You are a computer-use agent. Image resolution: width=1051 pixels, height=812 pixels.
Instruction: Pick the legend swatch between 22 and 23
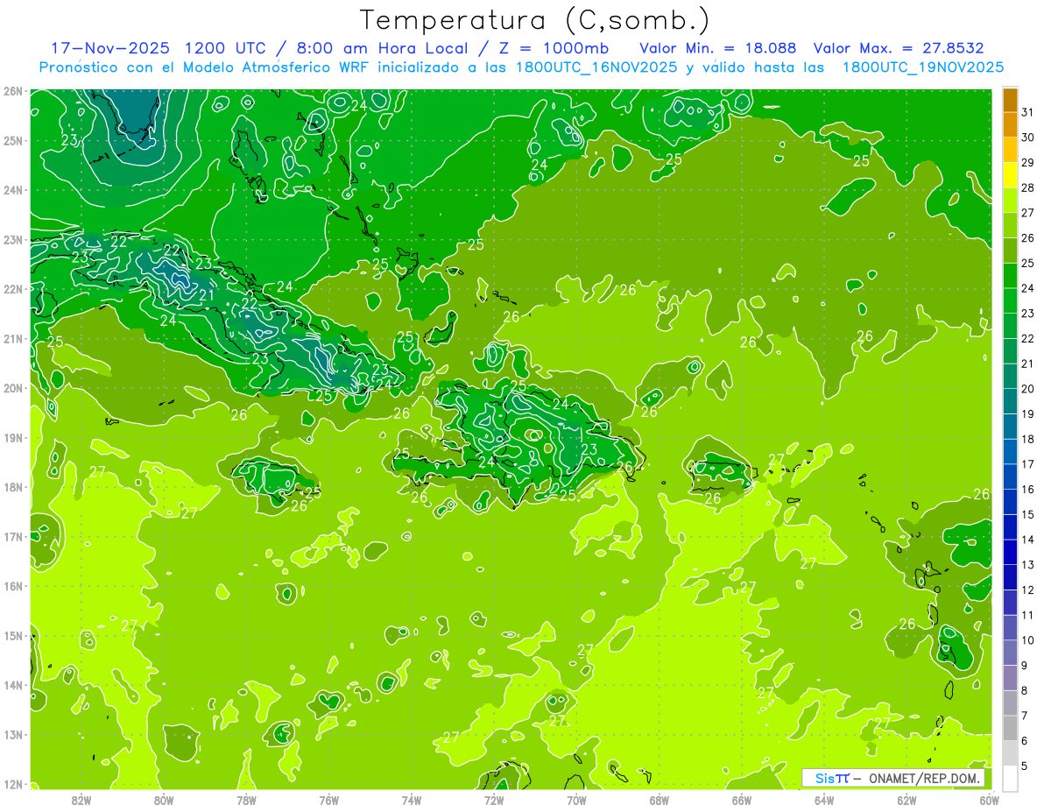1010,325
